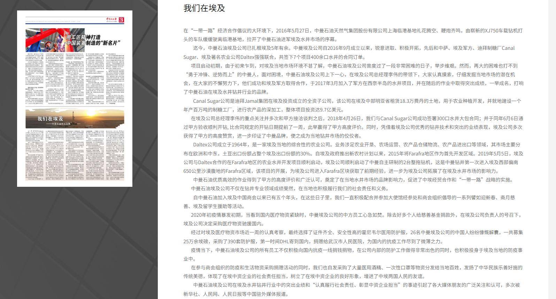Image resolution: width=556 pixels, height=299 pixels.
Task: Click the paragraph starting "Canal Sugar公司是迪拜Jamal集团"
Action: coord(352,105)
